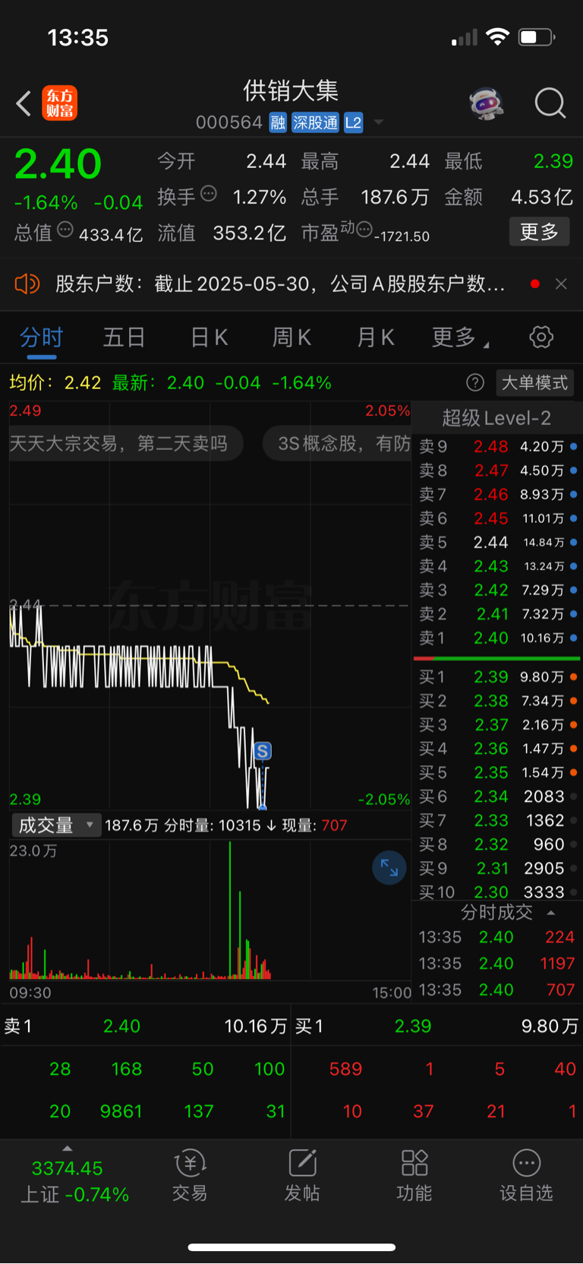Tap the announcement speaker icon
Viewport: 583px width, 1264px height.
click(27, 284)
